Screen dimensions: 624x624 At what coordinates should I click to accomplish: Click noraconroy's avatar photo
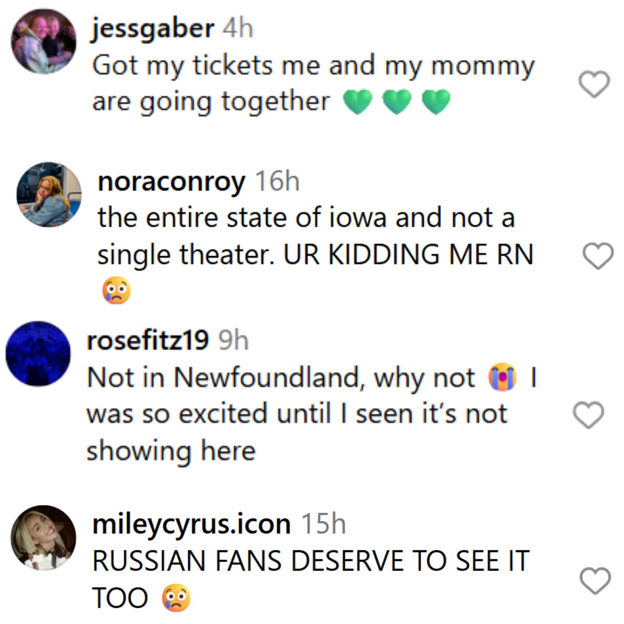49,194
